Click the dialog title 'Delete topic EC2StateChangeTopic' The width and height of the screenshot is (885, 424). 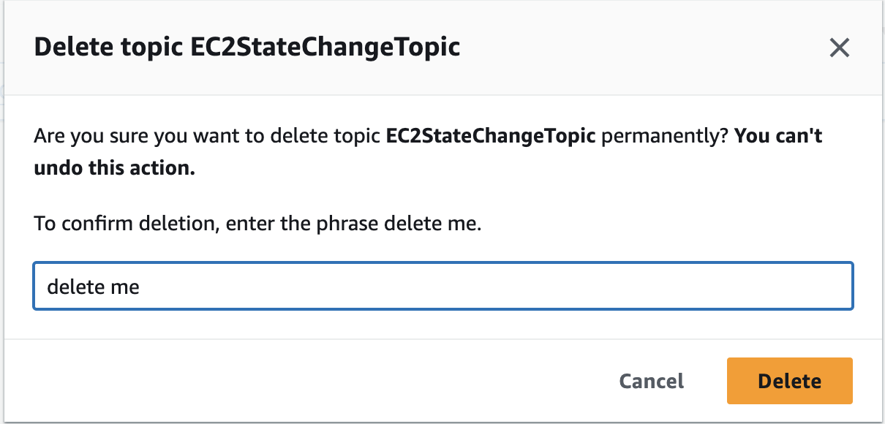[x=247, y=48]
